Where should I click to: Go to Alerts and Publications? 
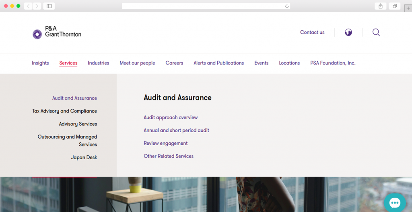pos(218,63)
